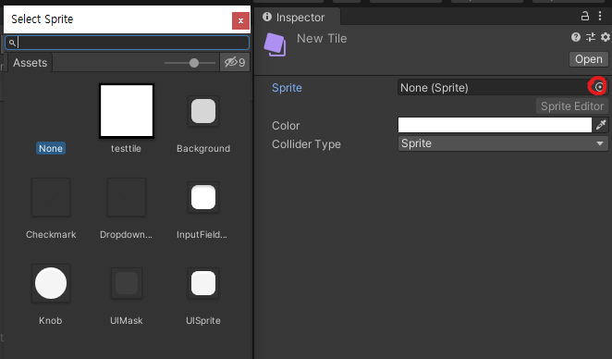Focus the Select Sprite search field

coord(128,43)
